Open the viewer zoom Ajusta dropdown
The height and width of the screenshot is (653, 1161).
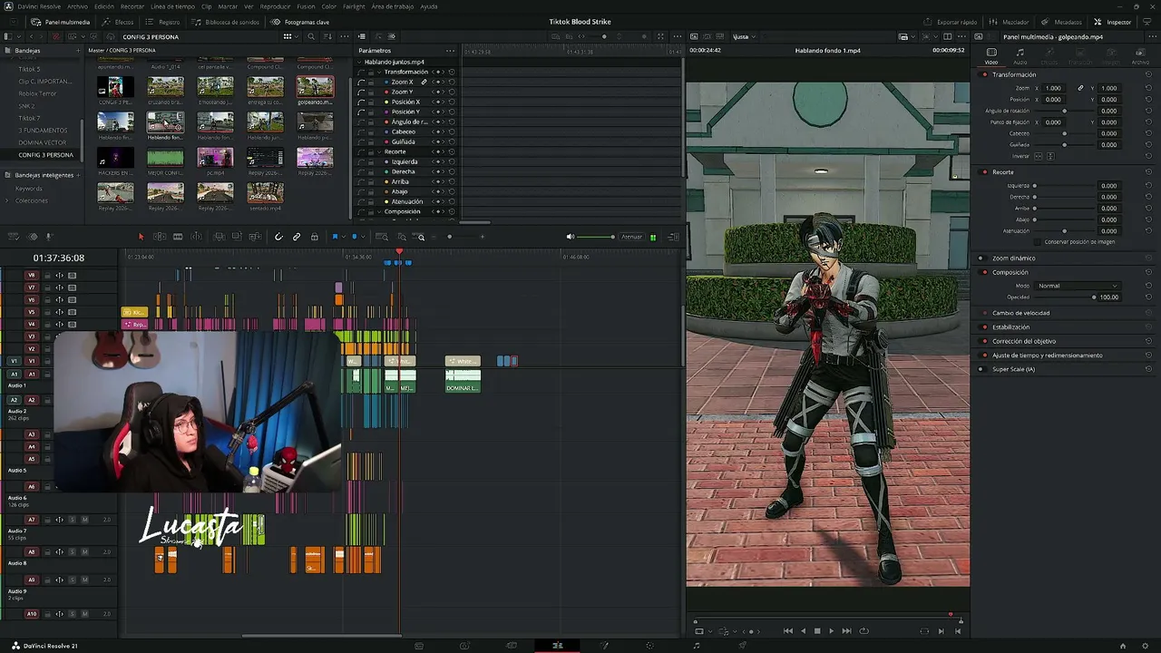coord(745,36)
